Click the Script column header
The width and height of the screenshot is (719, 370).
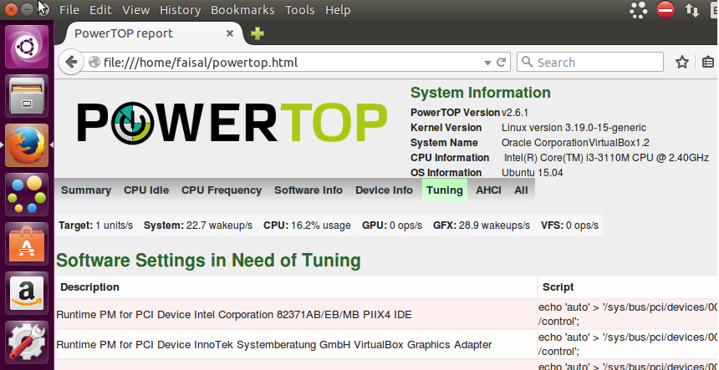pos(558,287)
